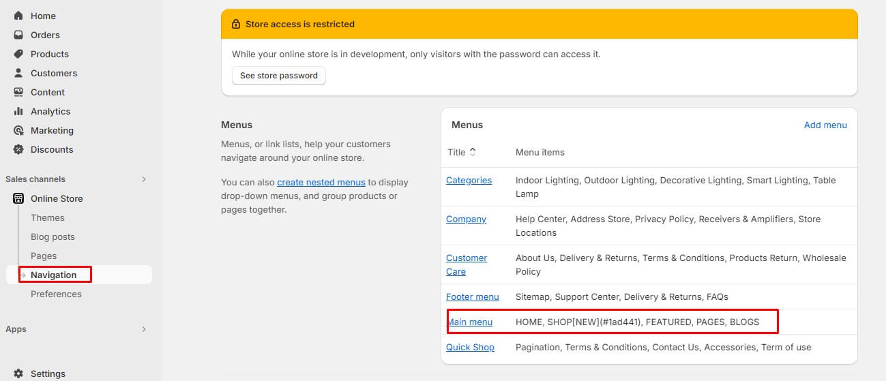Open Themes in Online Store submenu
Image resolution: width=886 pixels, height=381 pixels.
48,217
